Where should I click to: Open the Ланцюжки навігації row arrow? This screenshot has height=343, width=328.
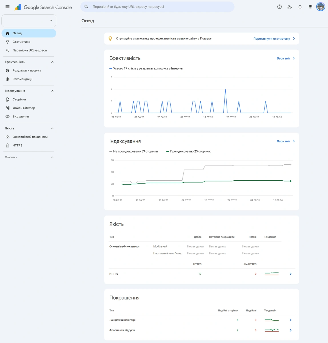click(x=291, y=320)
